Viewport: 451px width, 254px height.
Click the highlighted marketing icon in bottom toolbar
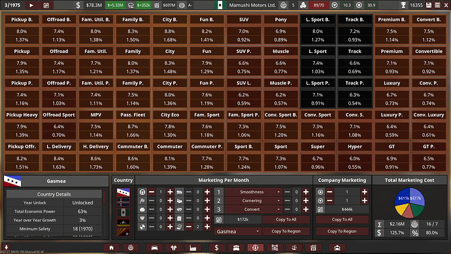[255, 247]
